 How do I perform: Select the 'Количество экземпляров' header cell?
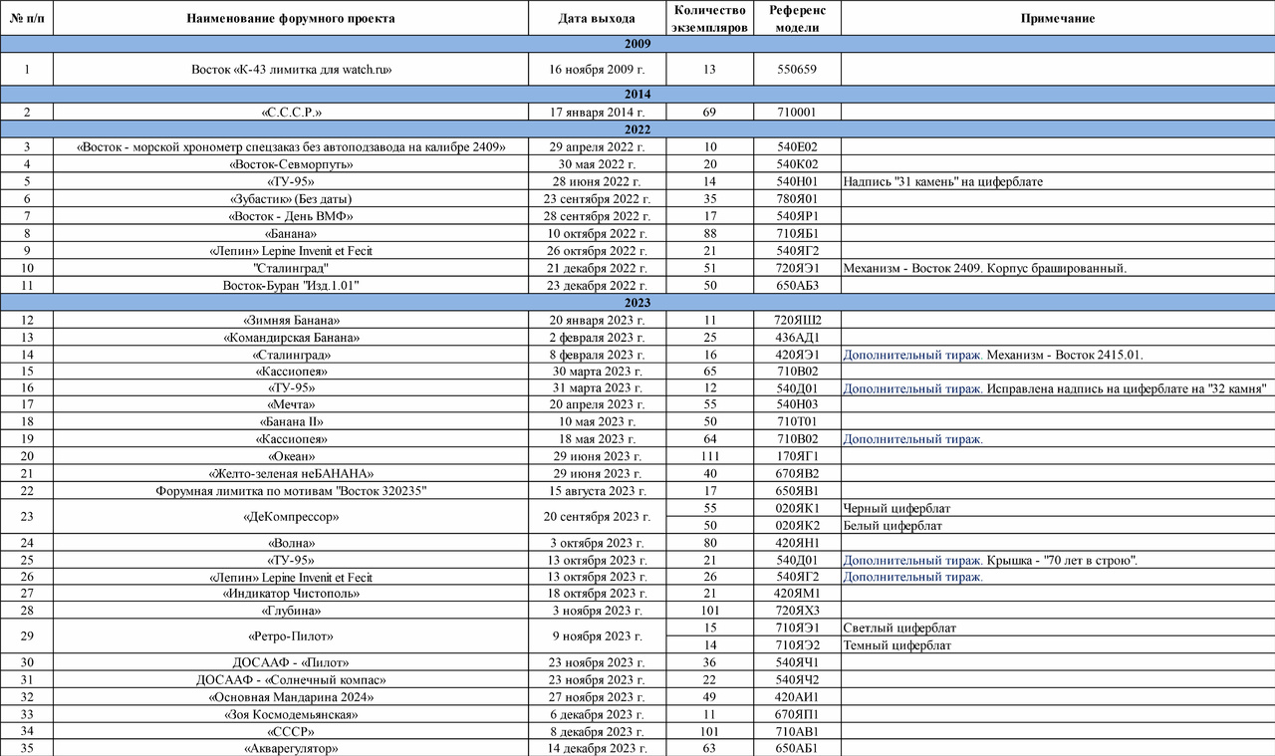pyautogui.click(x=709, y=19)
